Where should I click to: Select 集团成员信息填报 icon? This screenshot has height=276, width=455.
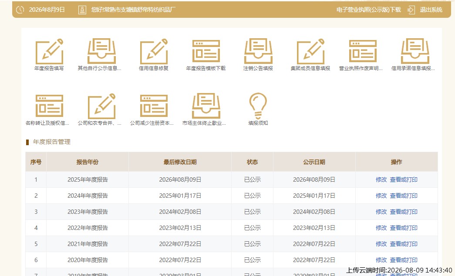coord(310,51)
